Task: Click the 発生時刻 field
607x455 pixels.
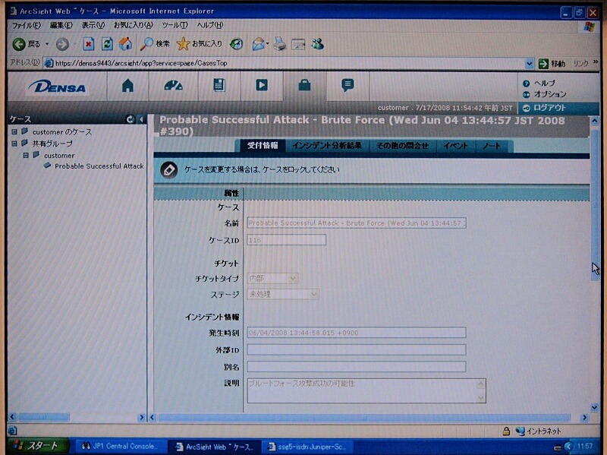Action: click(x=357, y=333)
